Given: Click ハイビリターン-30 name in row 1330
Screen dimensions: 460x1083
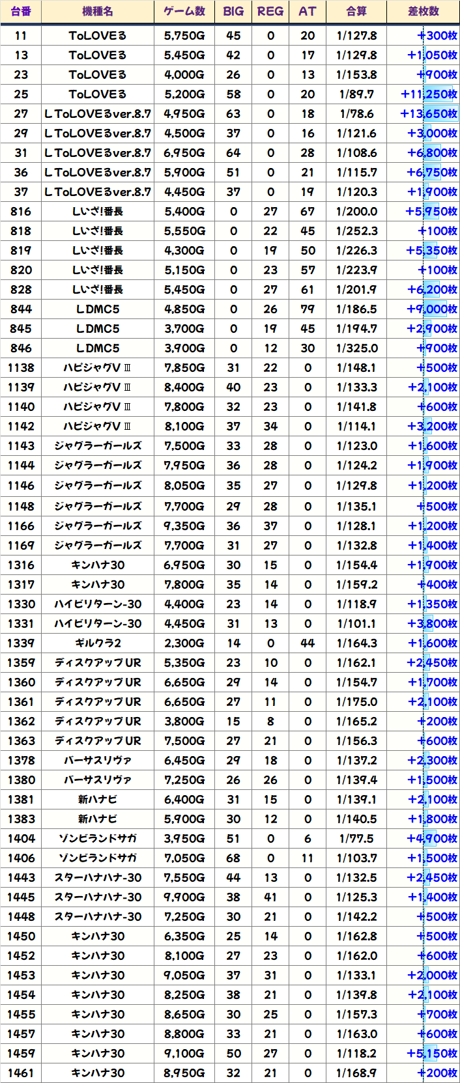Looking at the screenshot, I should tap(98, 604).
